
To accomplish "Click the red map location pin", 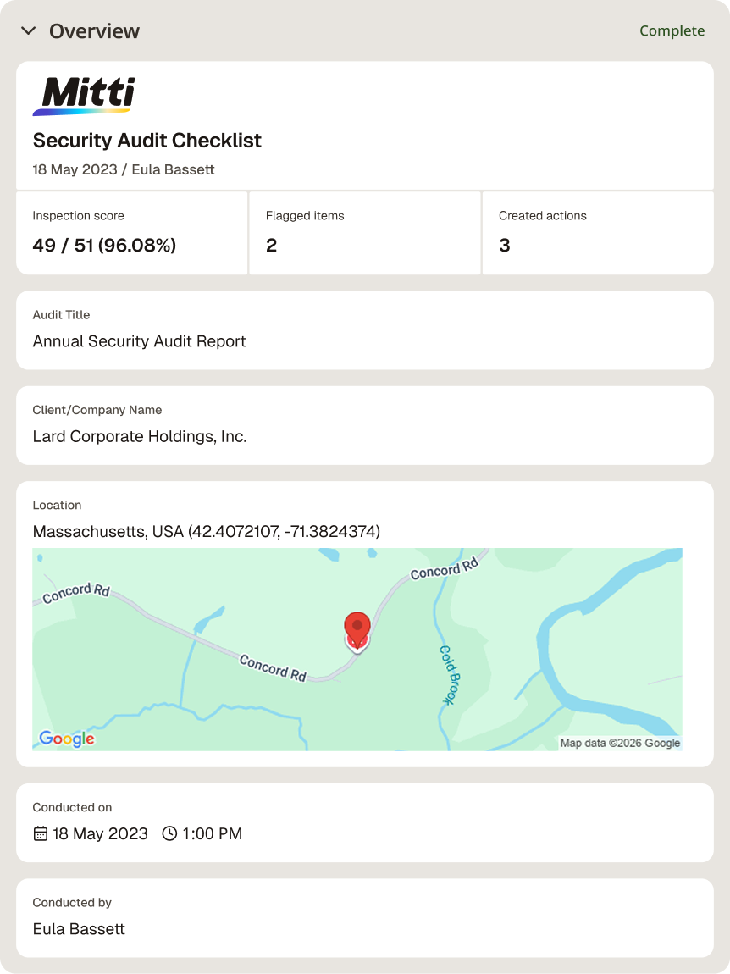I will [x=357, y=631].
